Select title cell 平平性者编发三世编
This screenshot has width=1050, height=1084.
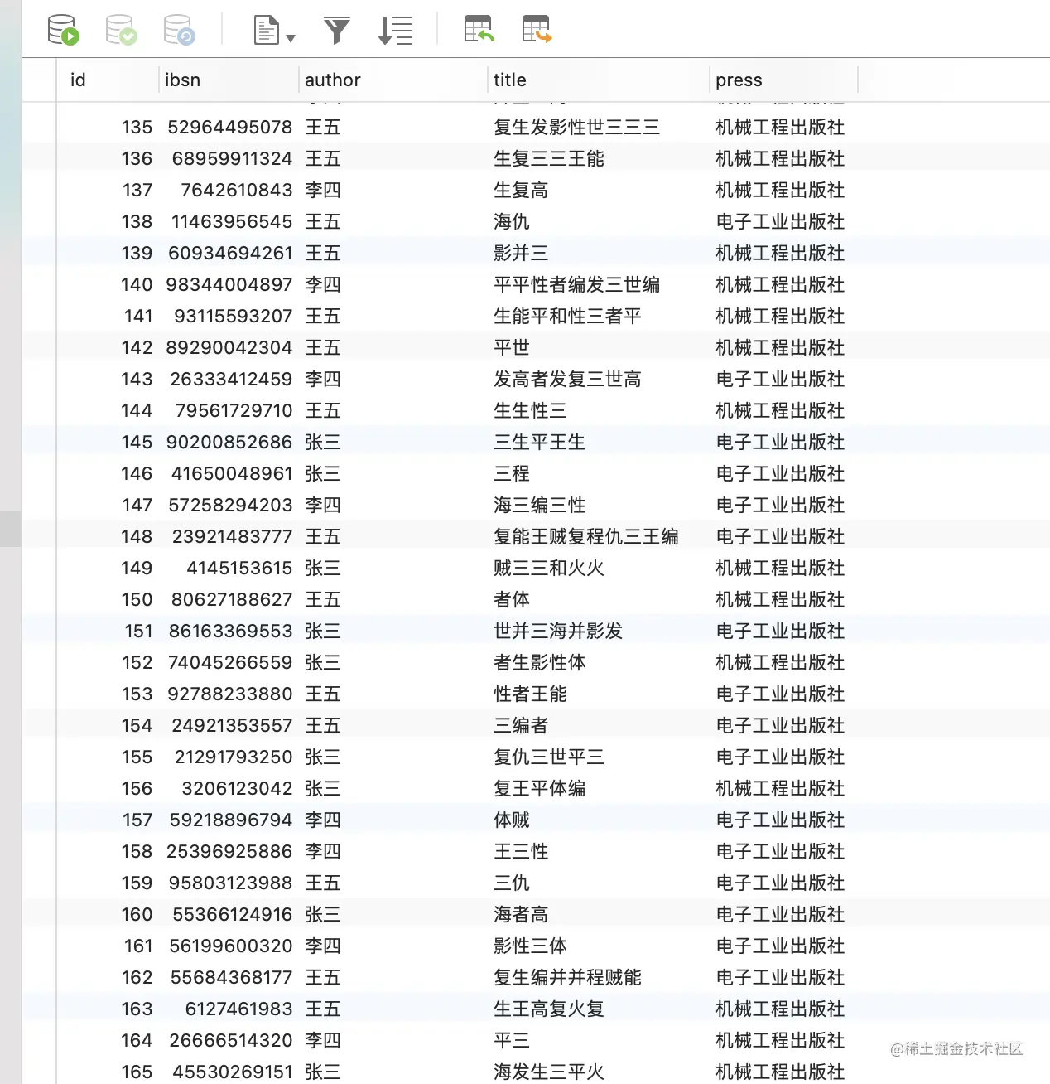pyautogui.click(x=577, y=285)
